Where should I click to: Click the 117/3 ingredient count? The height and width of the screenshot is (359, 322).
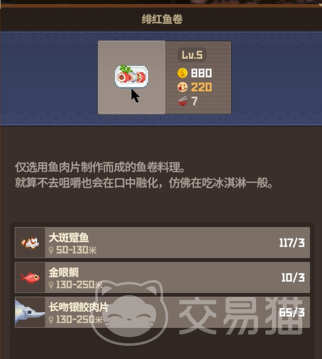292,243
